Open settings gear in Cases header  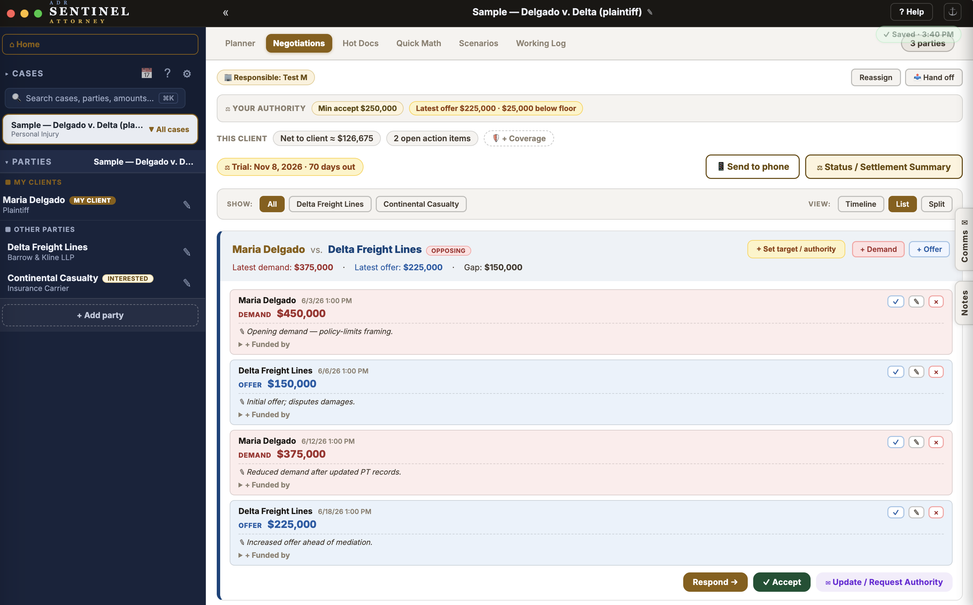click(x=187, y=74)
